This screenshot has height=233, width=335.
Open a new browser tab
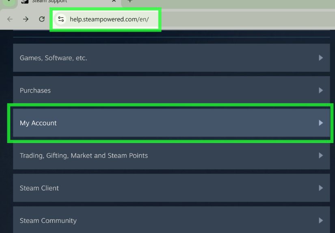(130, 1)
